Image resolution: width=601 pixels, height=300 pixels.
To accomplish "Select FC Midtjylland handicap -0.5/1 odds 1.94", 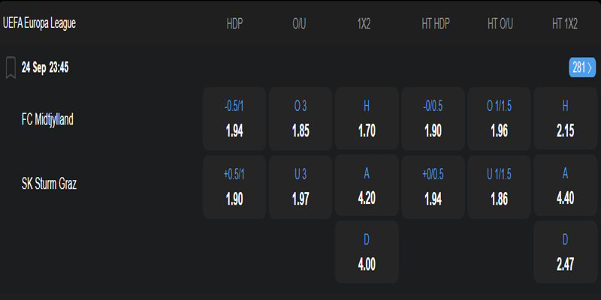I will point(234,119).
